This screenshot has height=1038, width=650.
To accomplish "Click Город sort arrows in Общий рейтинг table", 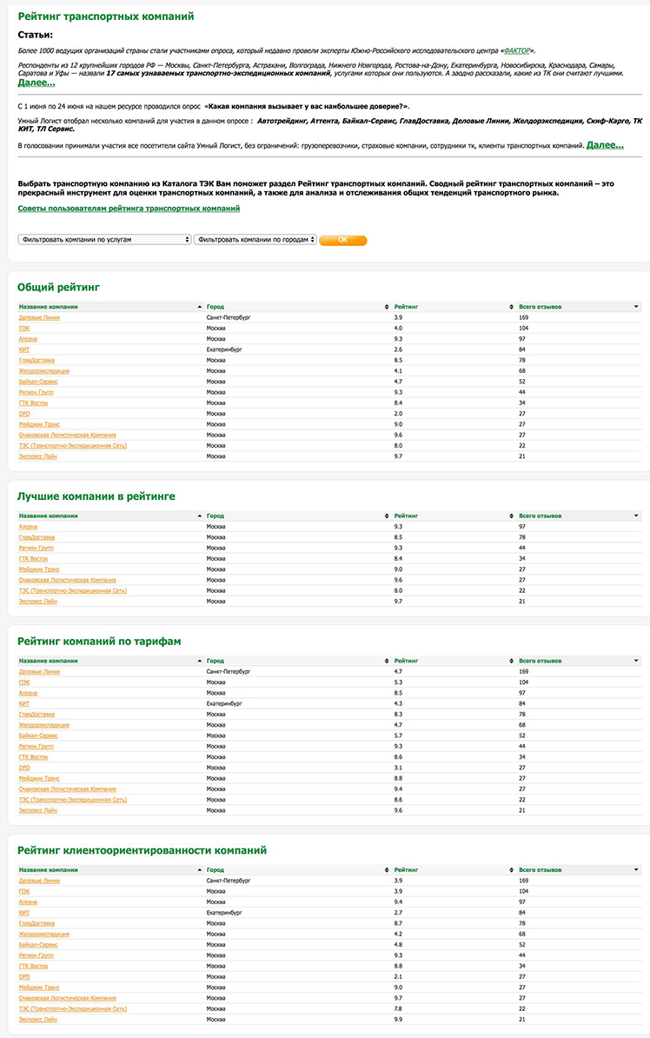I will (x=387, y=307).
